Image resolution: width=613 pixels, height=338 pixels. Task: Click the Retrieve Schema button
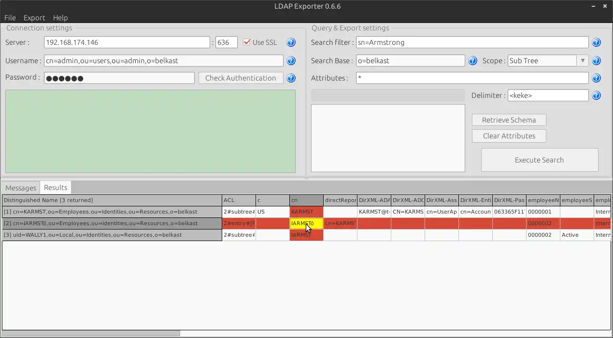(x=509, y=120)
